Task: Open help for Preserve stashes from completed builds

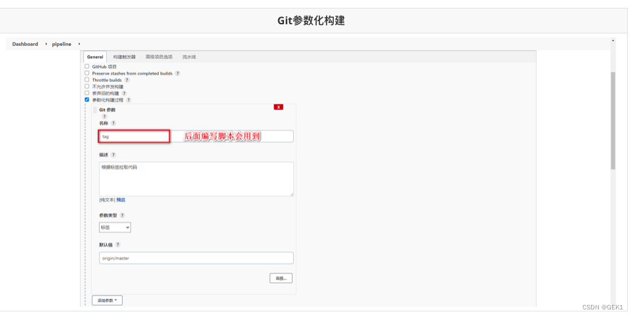Action: click(x=178, y=73)
